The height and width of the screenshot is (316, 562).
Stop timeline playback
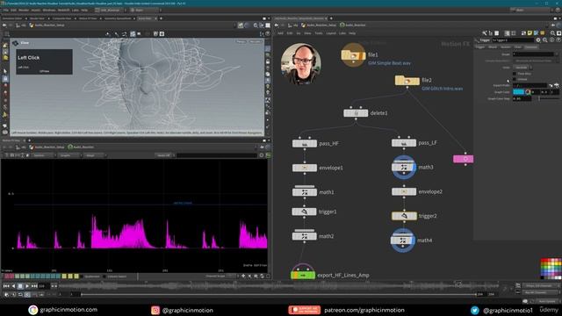coord(20,286)
